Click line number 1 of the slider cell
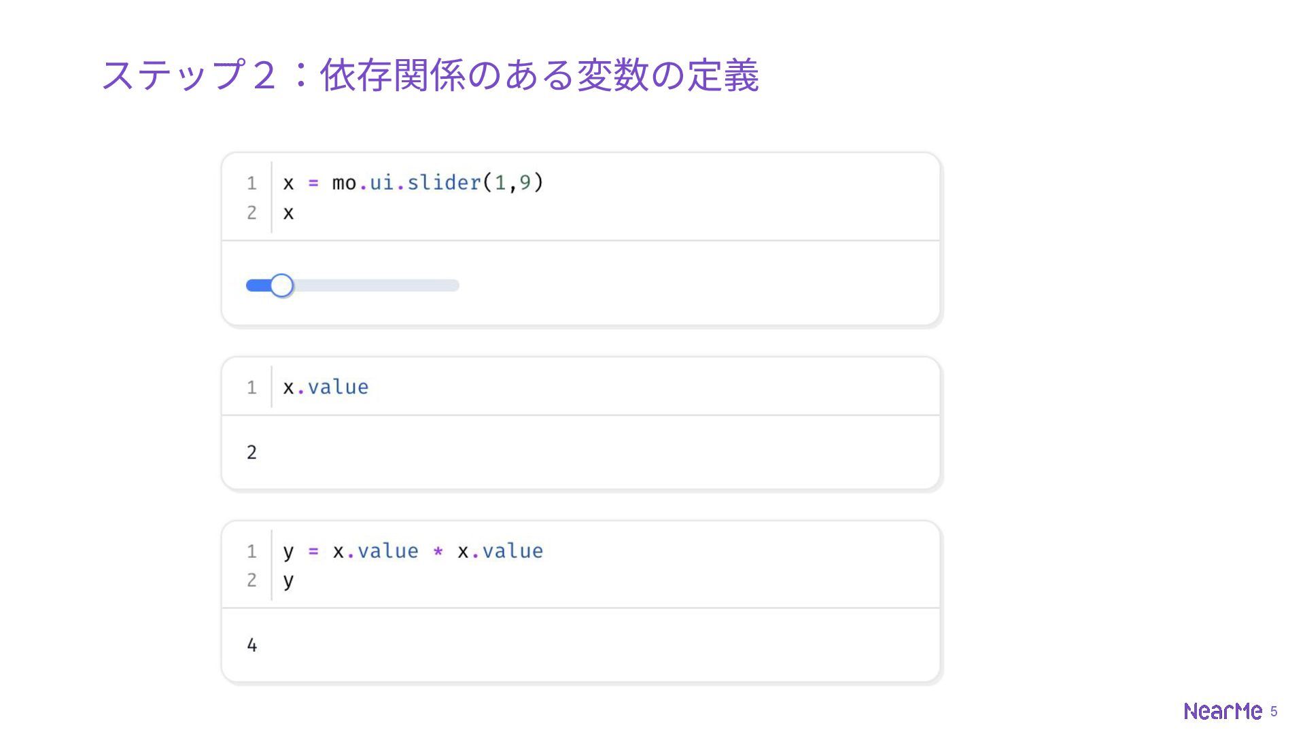Image resolution: width=1305 pixels, height=734 pixels. click(x=251, y=183)
